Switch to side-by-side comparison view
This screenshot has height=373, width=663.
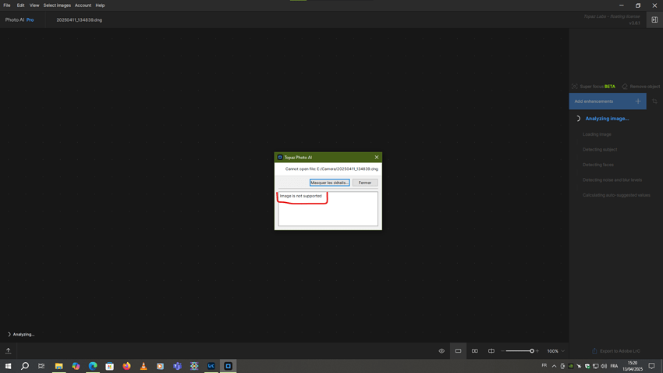tap(474, 351)
